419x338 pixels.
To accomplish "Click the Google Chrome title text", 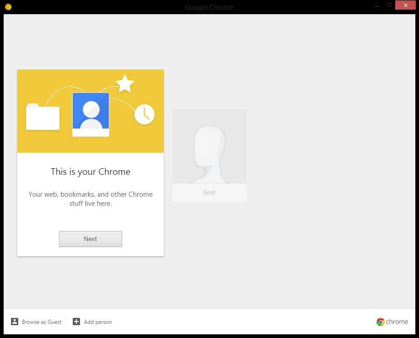I will pos(209,7).
